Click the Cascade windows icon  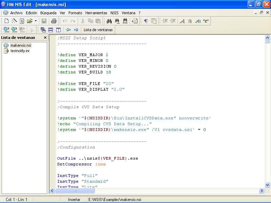43,30
